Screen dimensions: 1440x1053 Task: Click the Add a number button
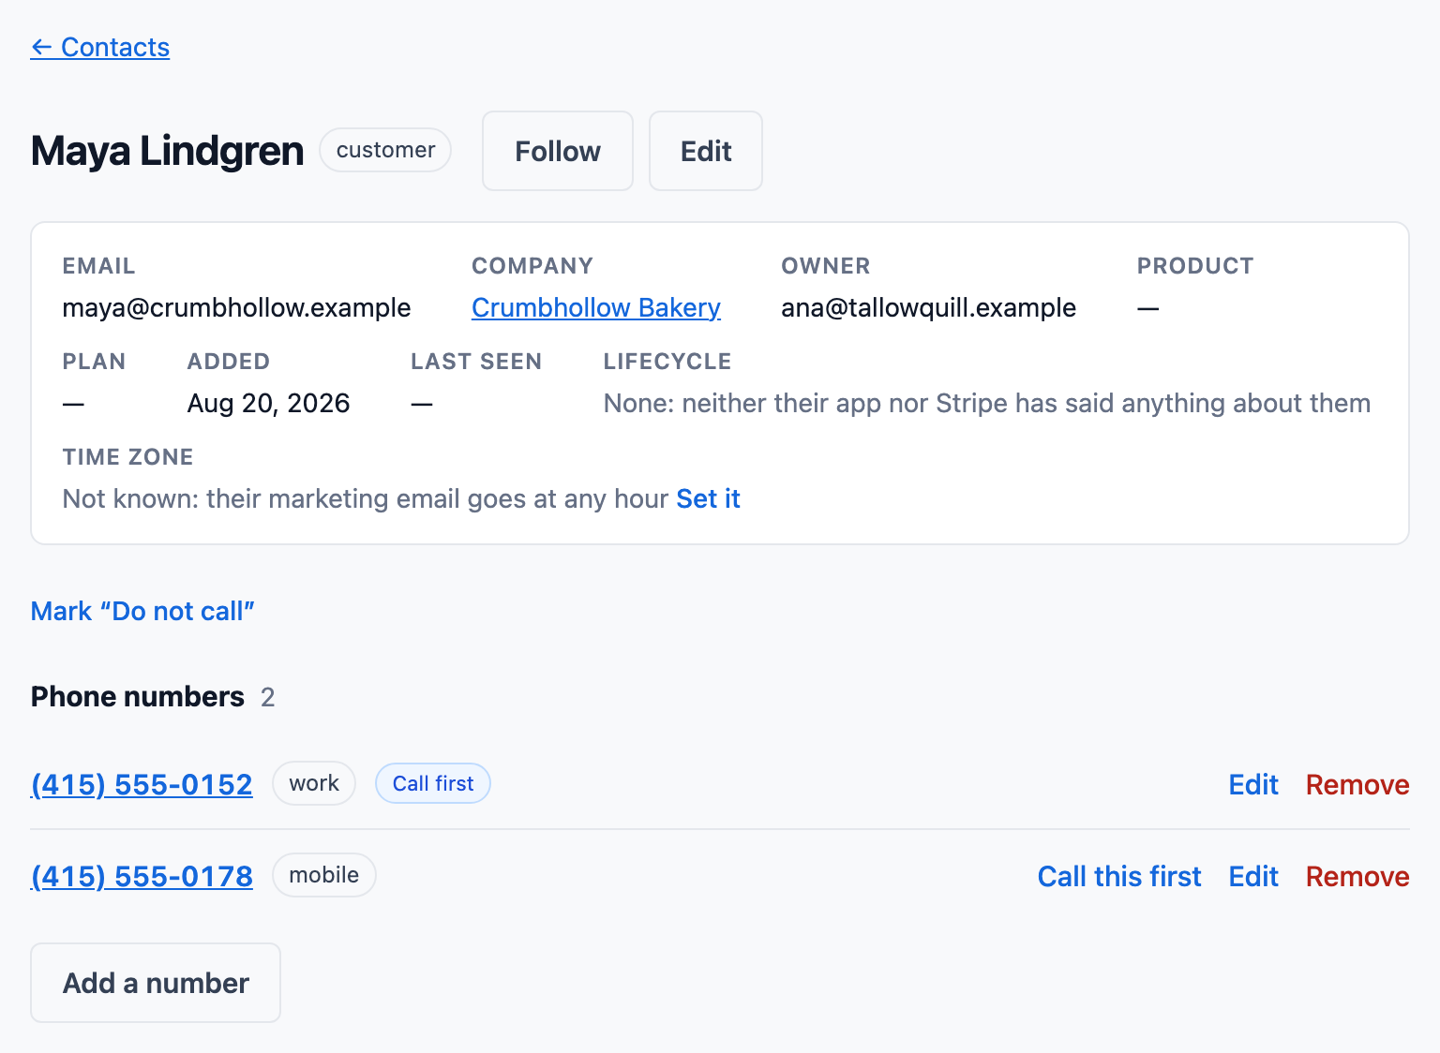coord(156,983)
